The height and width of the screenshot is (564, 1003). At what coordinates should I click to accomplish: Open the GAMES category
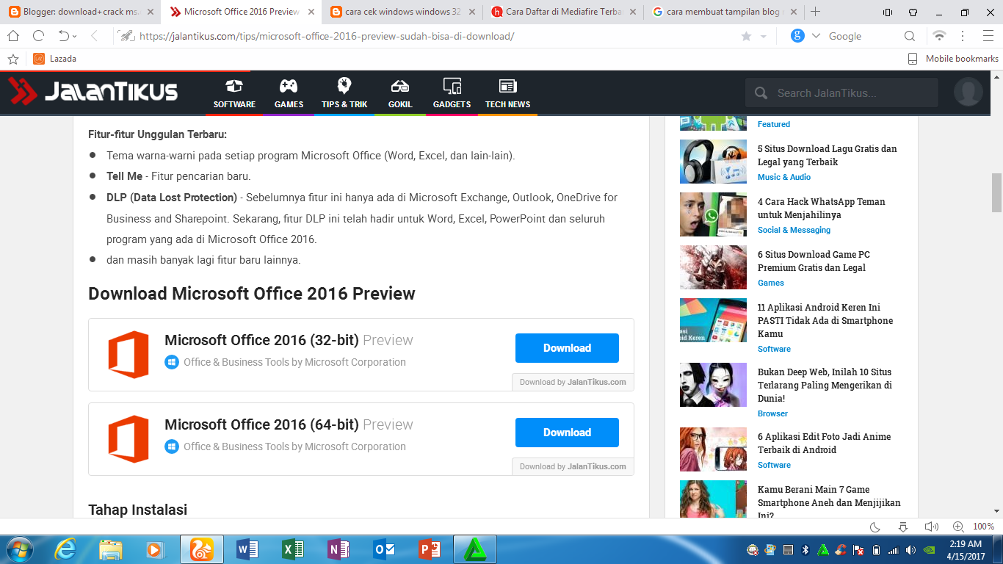[289, 94]
